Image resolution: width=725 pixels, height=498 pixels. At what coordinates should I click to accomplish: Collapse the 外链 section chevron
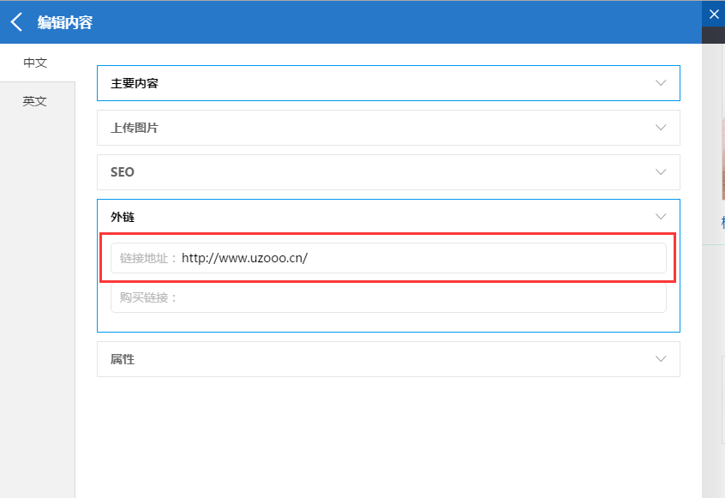pyautogui.click(x=661, y=217)
